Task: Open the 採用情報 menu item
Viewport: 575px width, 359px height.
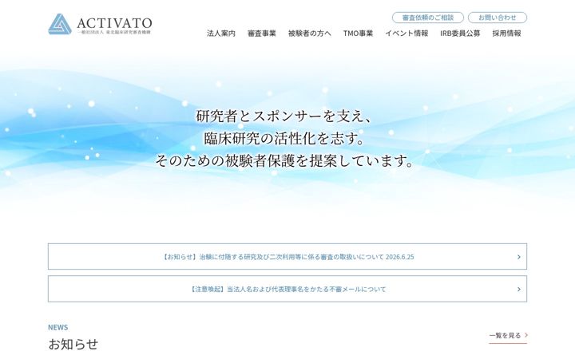Action: [x=506, y=34]
